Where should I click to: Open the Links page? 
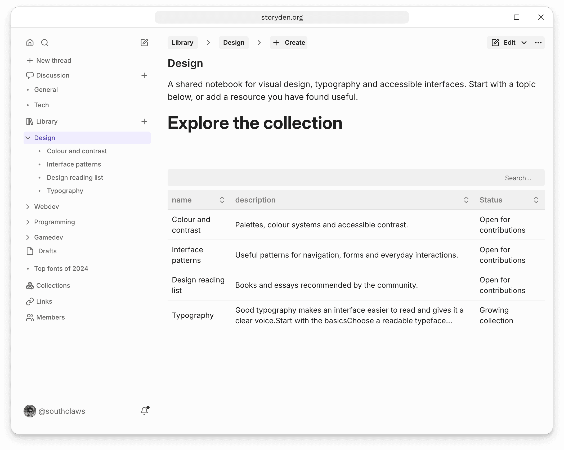coord(39,301)
